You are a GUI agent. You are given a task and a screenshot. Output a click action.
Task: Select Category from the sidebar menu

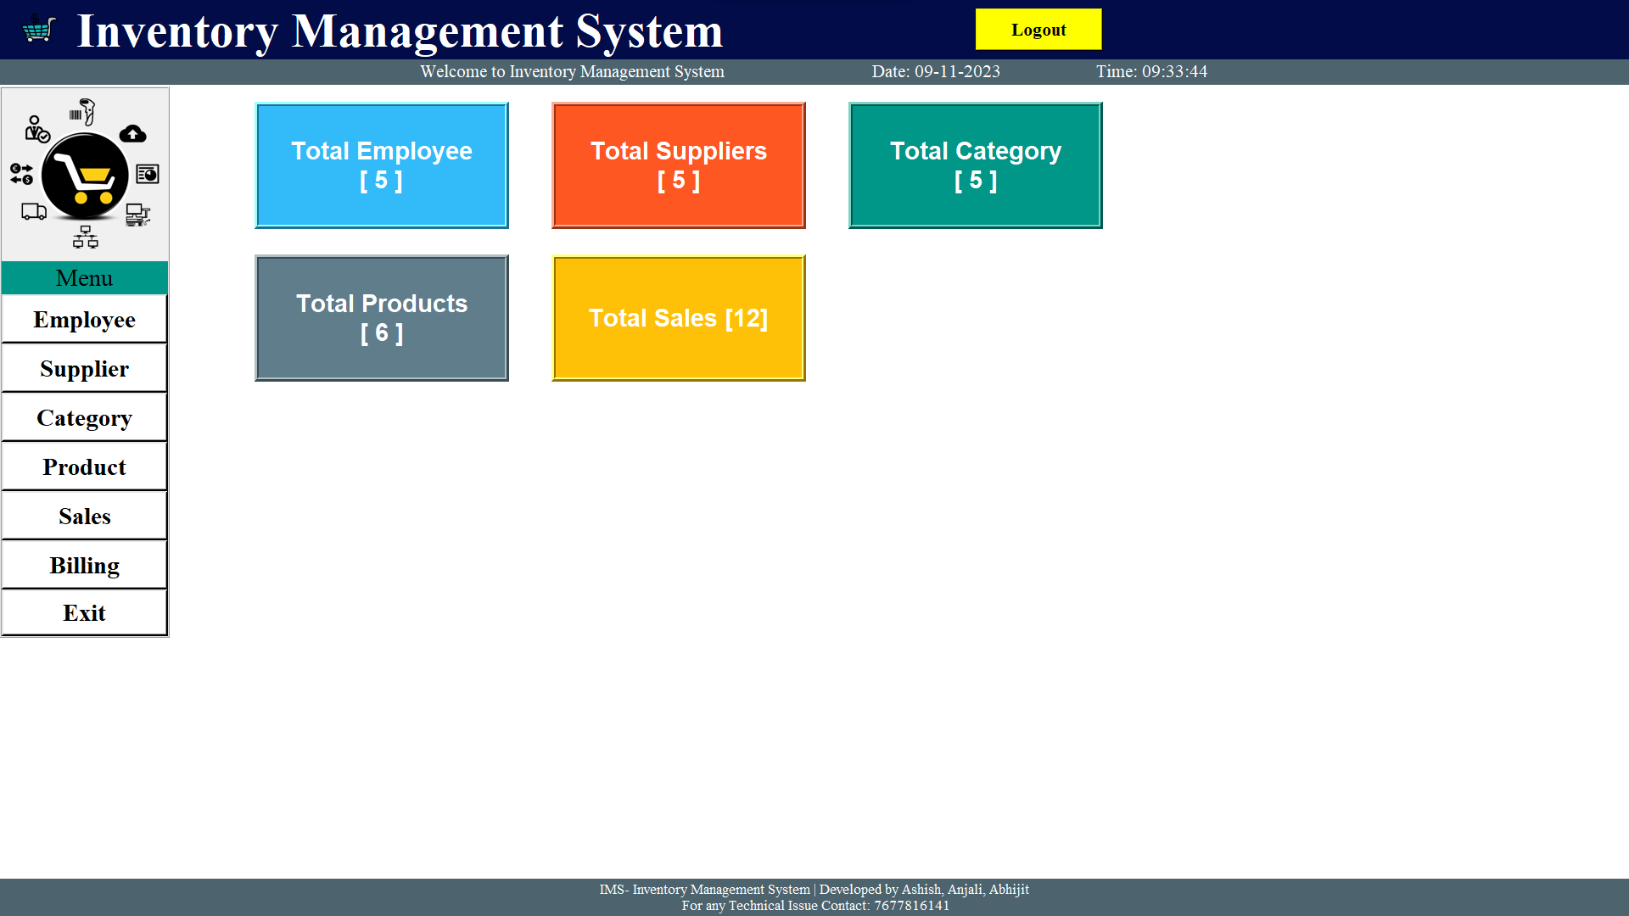coord(84,417)
